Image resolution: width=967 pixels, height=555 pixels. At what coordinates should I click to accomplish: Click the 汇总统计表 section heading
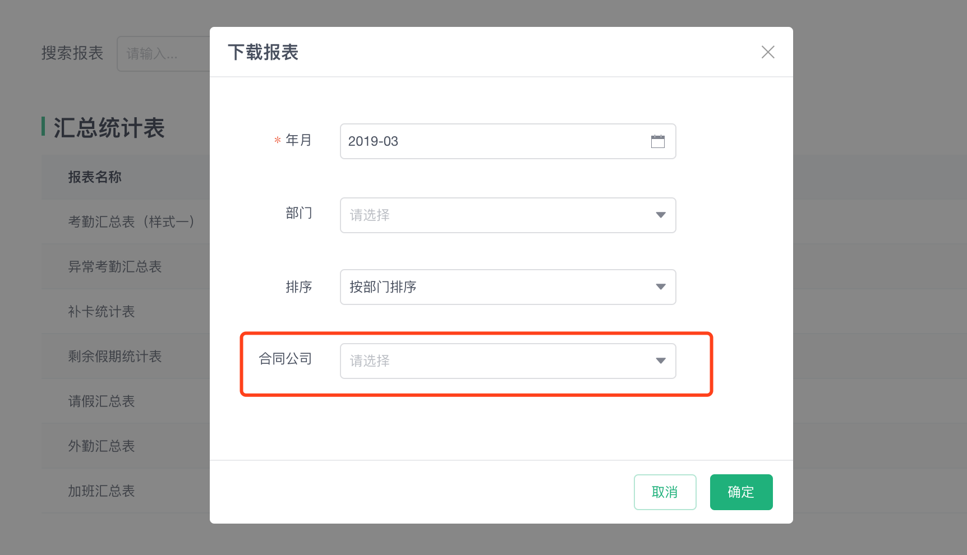[109, 128]
